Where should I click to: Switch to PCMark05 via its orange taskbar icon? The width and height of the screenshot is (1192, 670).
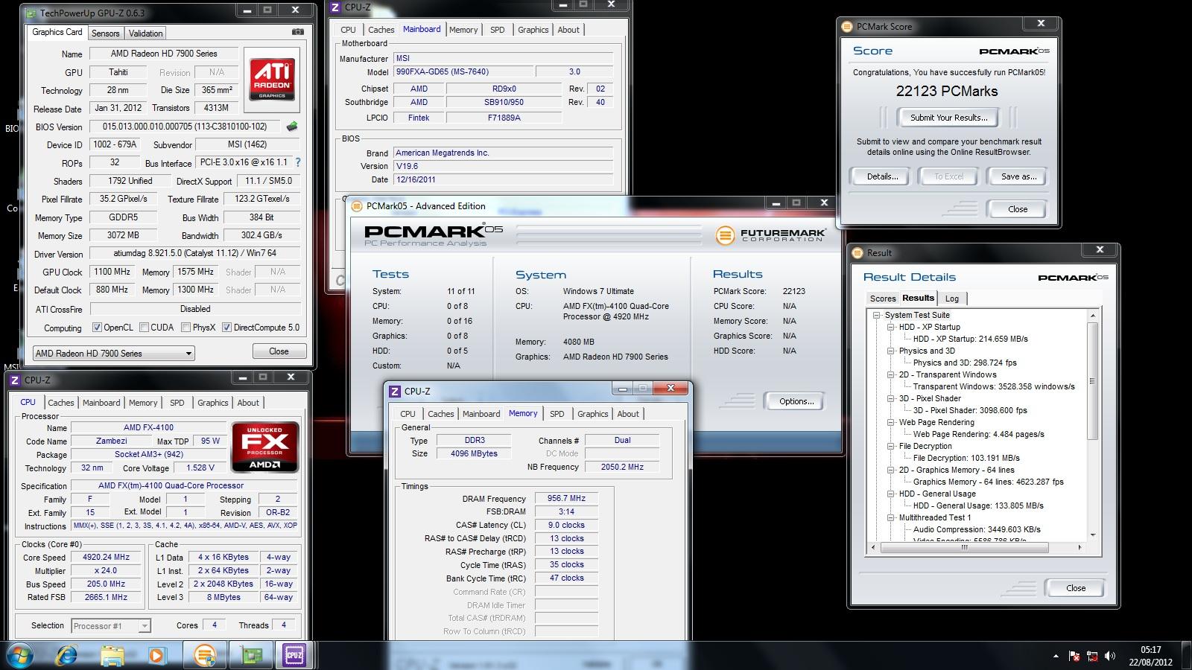point(204,655)
